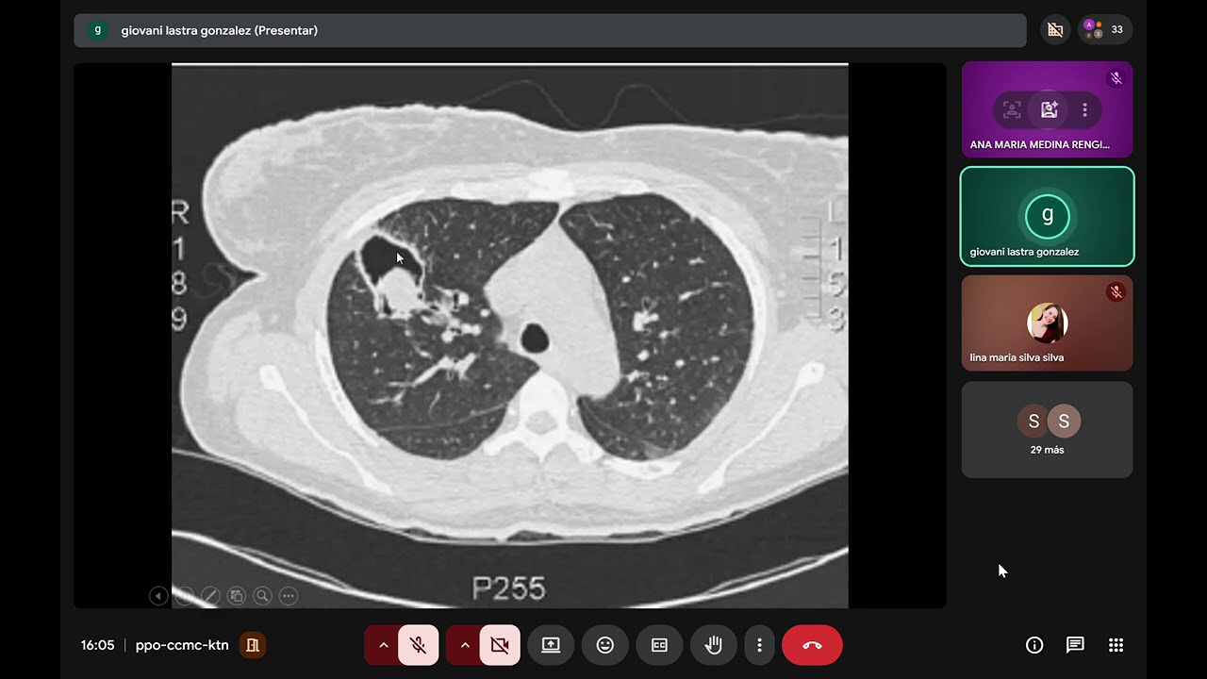Click muted mic icon on lina maria tile
Viewport: 1207px width, 679px height.
[x=1116, y=292]
